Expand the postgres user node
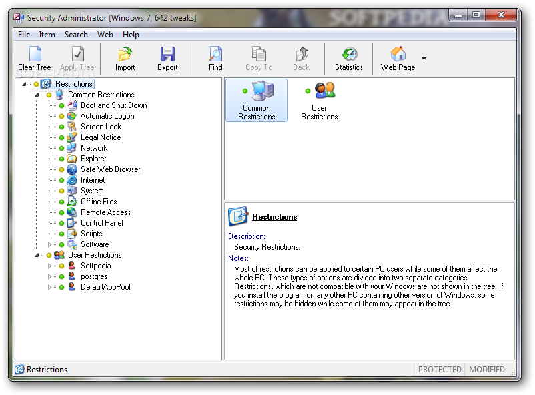 49,276
